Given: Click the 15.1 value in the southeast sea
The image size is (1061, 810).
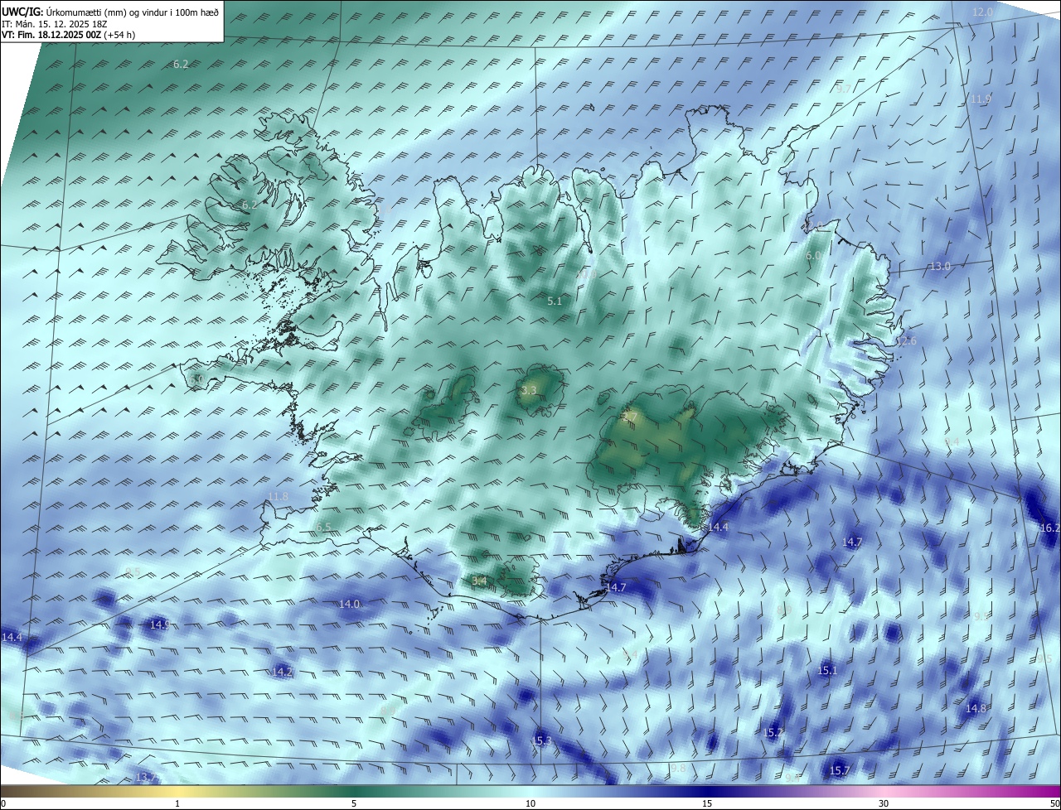Looking at the screenshot, I should pyautogui.click(x=827, y=670).
